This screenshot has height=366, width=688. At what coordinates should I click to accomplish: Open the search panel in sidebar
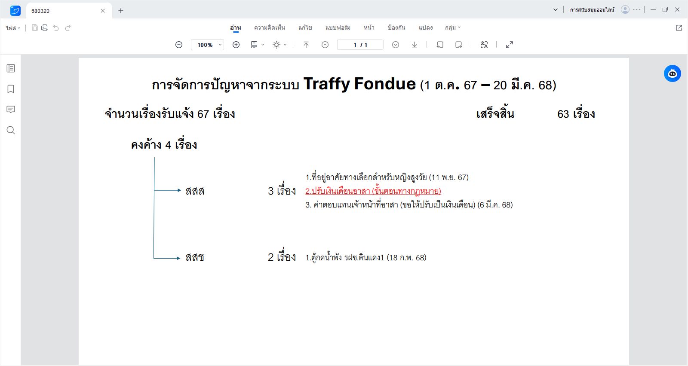click(x=11, y=130)
